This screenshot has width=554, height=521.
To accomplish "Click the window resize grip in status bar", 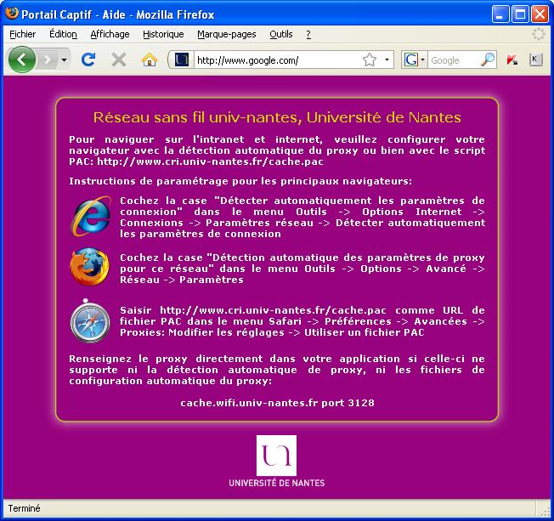I will [546, 513].
